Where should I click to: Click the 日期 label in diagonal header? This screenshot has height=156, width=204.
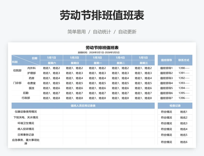coord(34,58)
